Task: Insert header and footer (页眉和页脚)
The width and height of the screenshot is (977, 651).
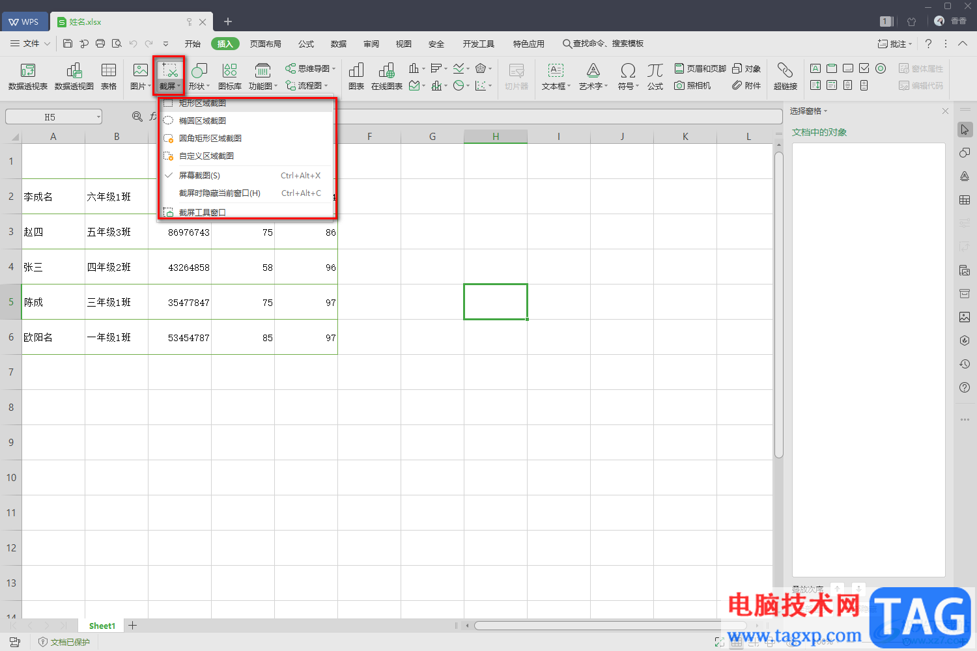Action: (x=700, y=68)
